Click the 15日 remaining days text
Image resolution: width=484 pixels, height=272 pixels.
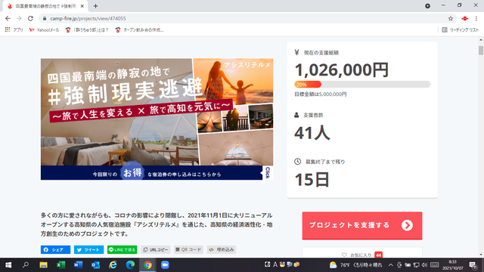click(x=312, y=180)
